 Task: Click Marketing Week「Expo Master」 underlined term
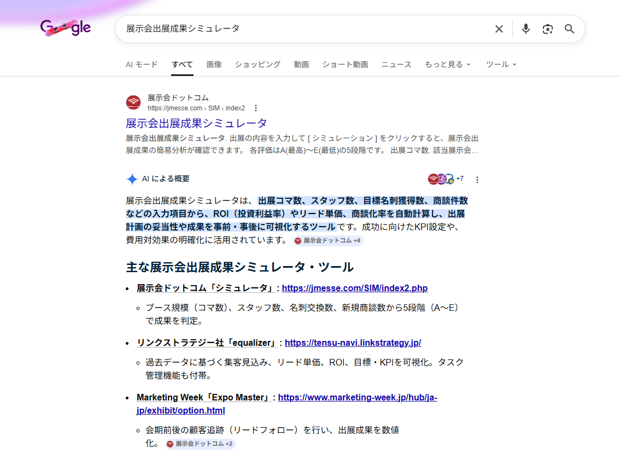point(203,397)
